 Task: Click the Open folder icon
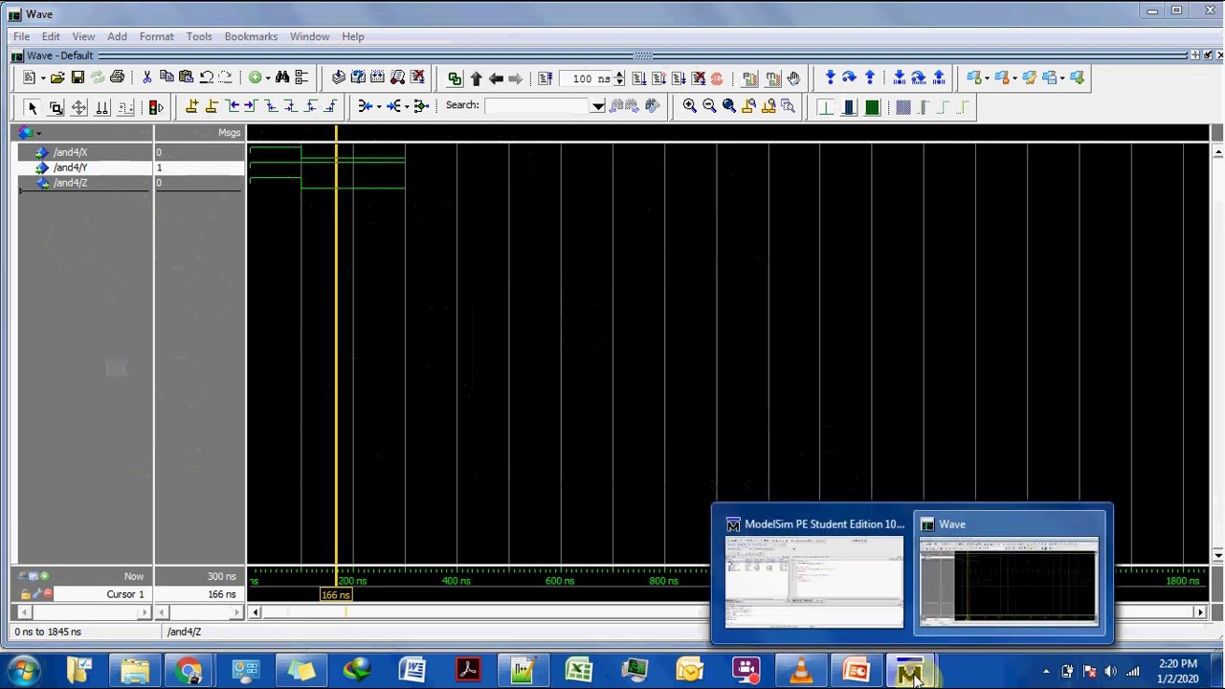(57, 78)
